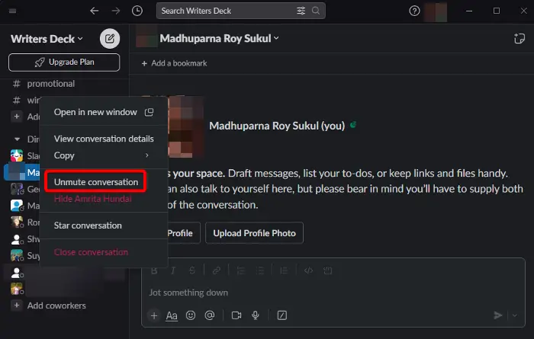This screenshot has width=534, height=339.
Task: Open the Writers Deck workspace dropdown
Action: coord(47,39)
